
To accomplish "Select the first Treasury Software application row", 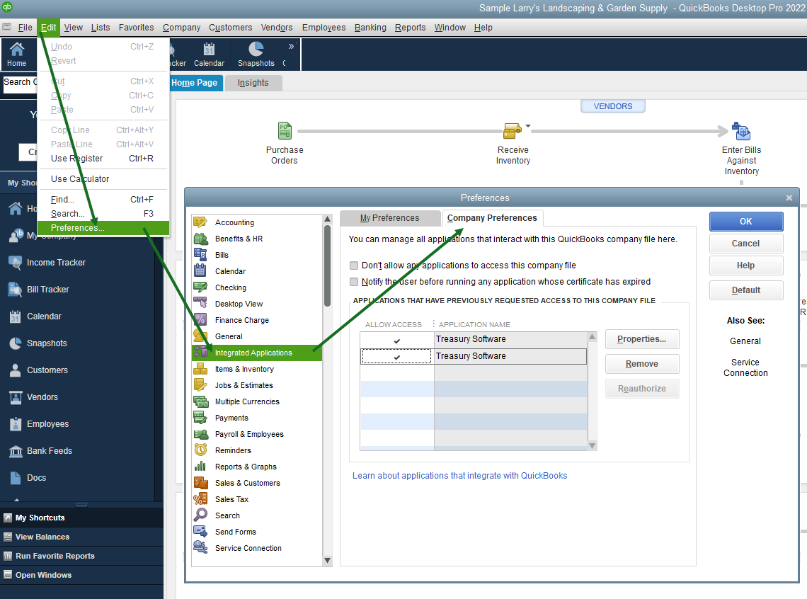I will (x=474, y=340).
